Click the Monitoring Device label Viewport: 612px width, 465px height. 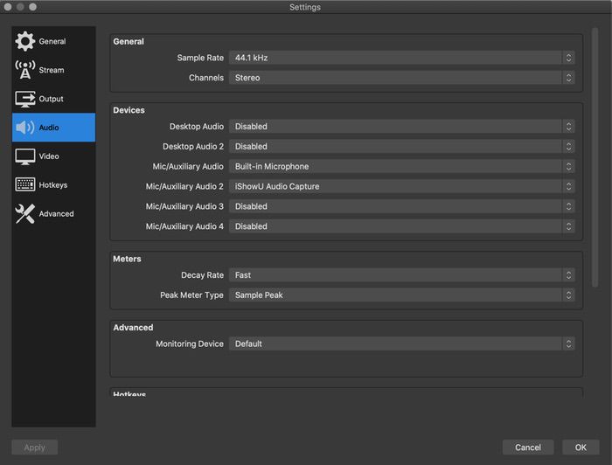point(190,344)
